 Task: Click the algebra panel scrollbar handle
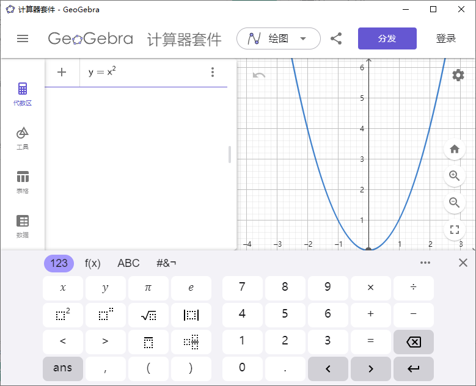[x=230, y=155]
